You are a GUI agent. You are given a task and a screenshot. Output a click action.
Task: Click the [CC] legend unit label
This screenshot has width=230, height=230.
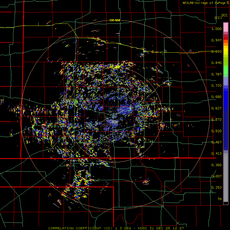[x=218, y=18]
